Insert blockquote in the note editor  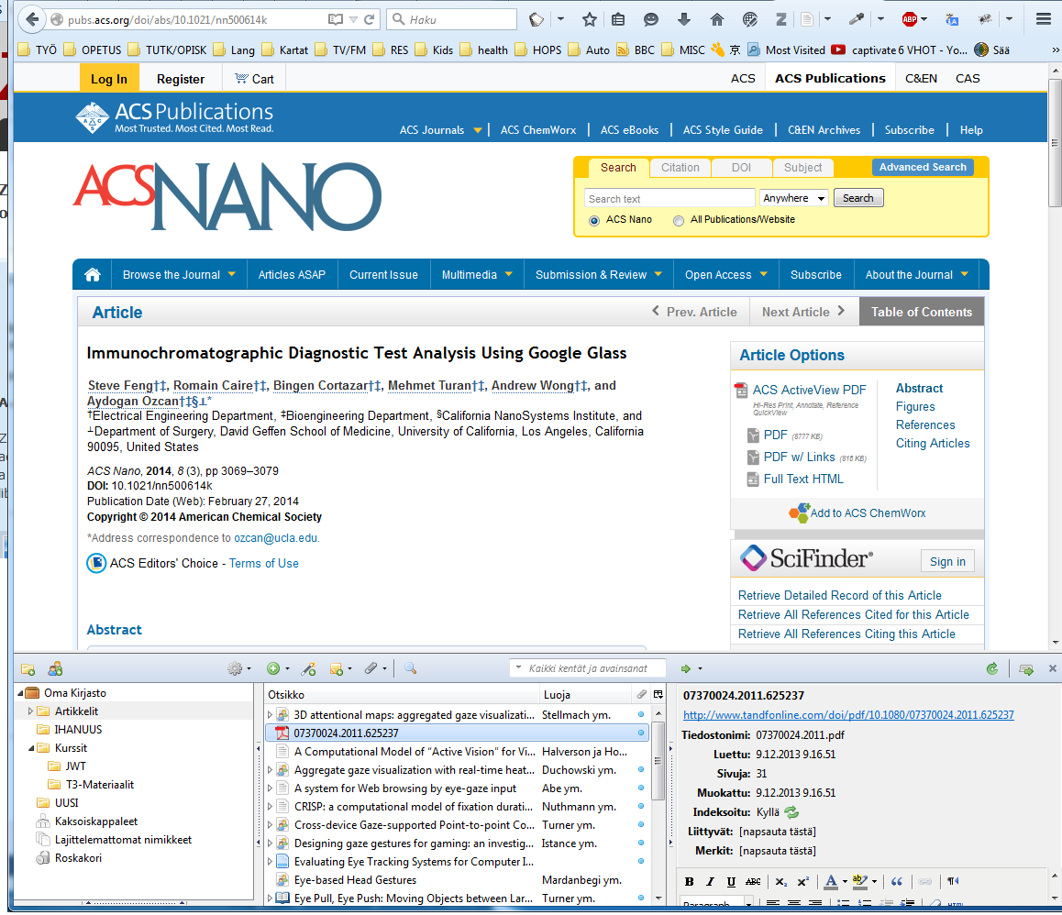pos(897,881)
